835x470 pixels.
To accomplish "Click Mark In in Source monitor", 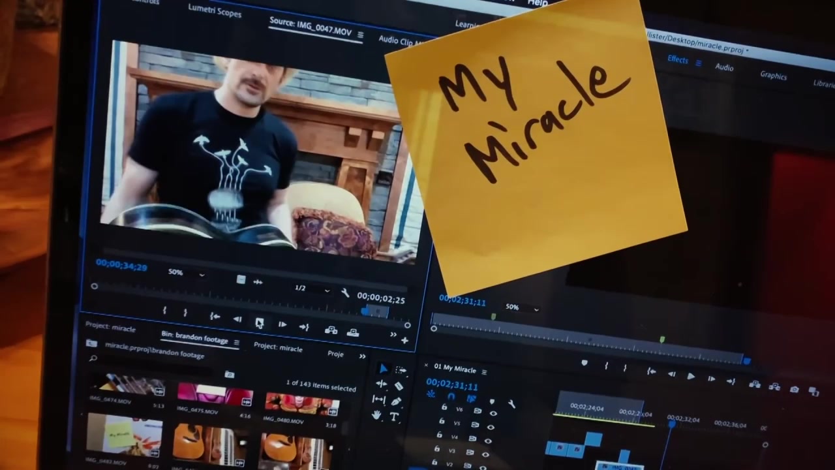I will pos(164,311).
